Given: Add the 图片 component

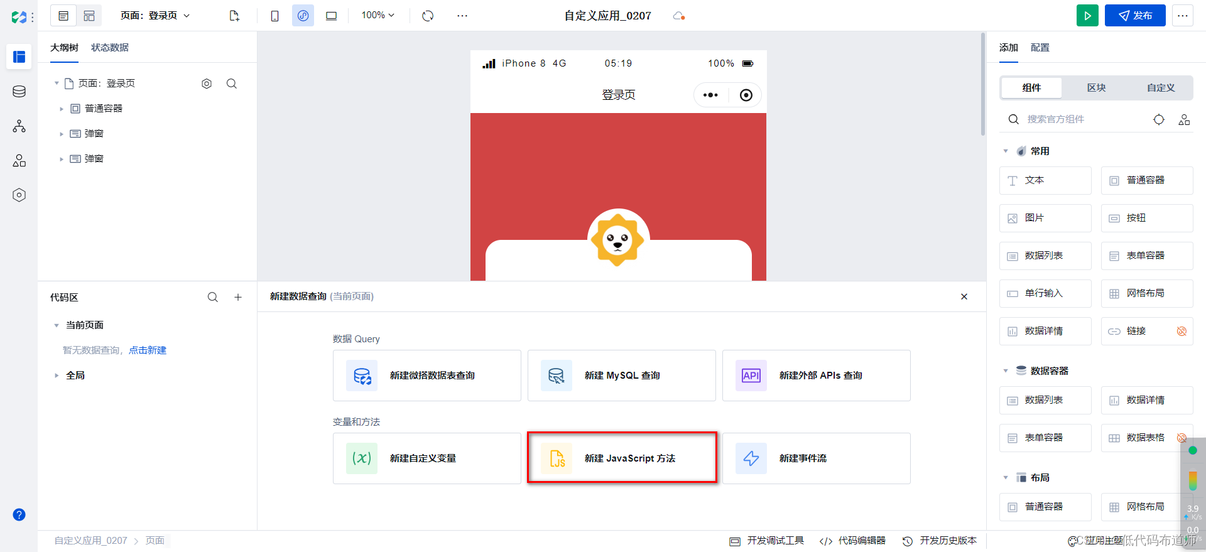Looking at the screenshot, I should (x=1045, y=218).
